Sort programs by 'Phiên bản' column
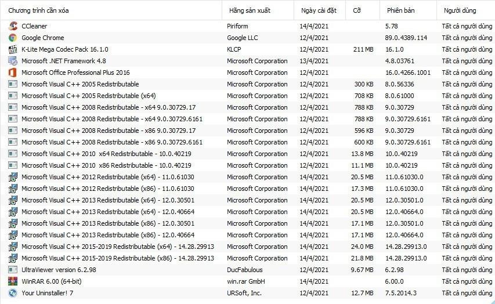 399,10
